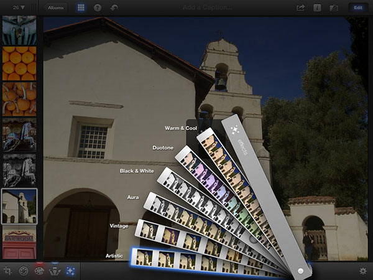Choose the Duotone effect label
This screenshot has width=373, height=280.
tap(163, 147)
